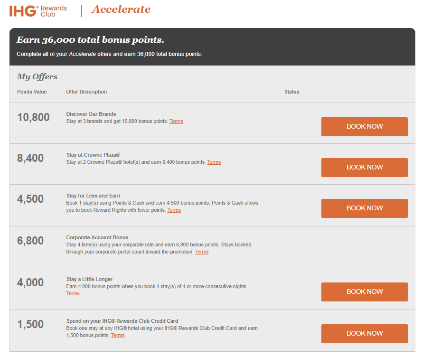Click the Accelerate heading logo
Image resolution: width=422 pixels, height=357 pixels.
click(x=121, y=9)
